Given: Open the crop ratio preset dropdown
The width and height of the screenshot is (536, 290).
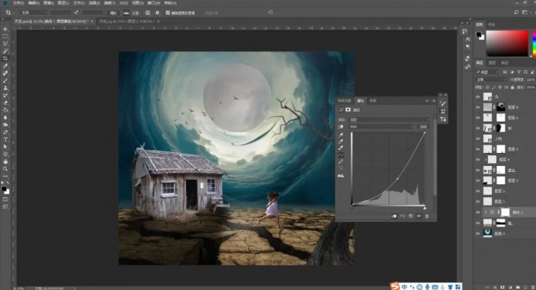Looking at the screenshot, I should click(34, 13).
